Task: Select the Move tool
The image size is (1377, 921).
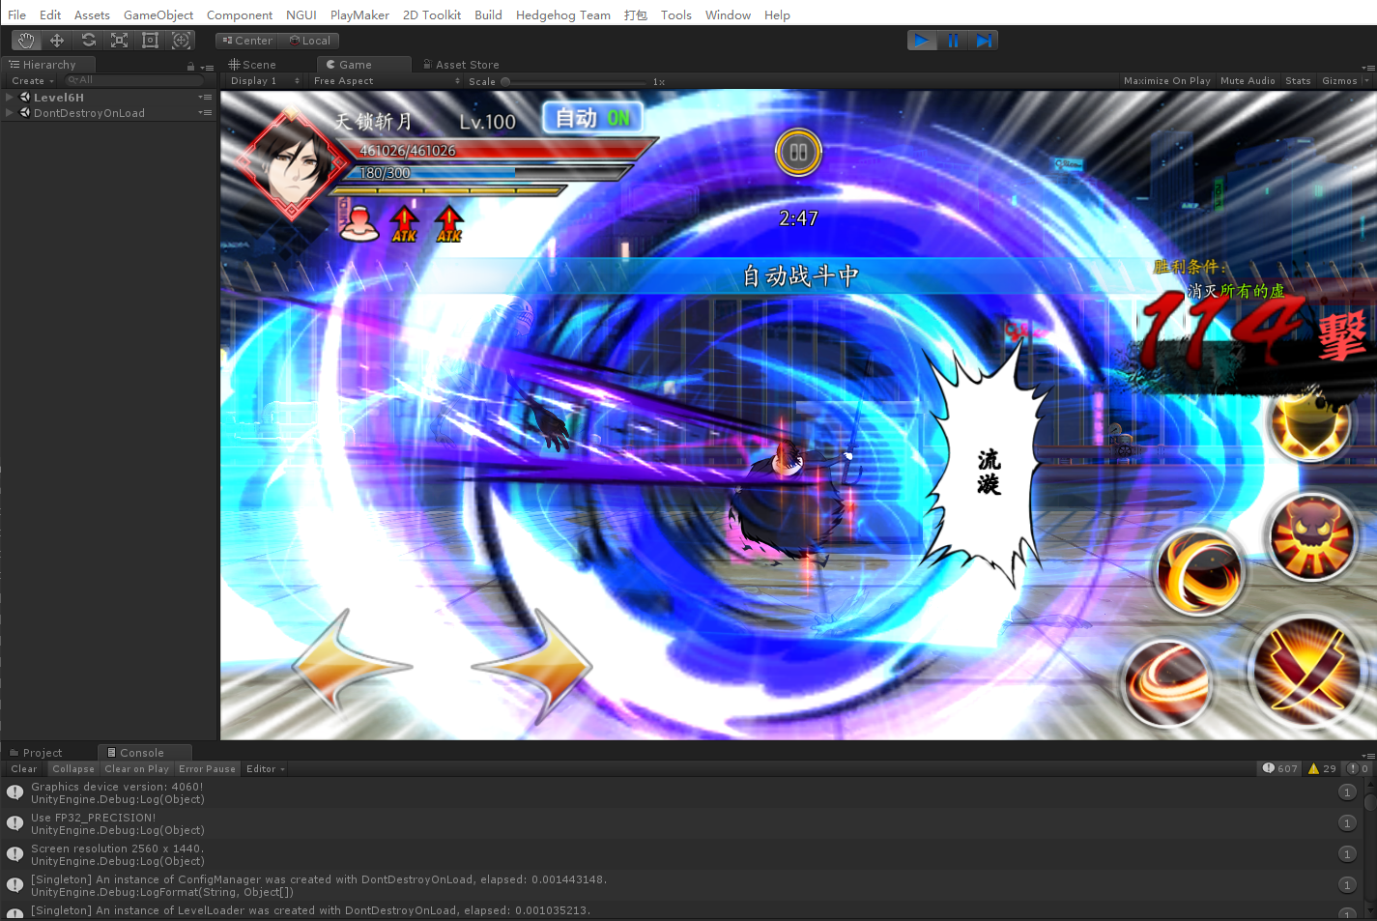Action: click(x=57, y=41)
